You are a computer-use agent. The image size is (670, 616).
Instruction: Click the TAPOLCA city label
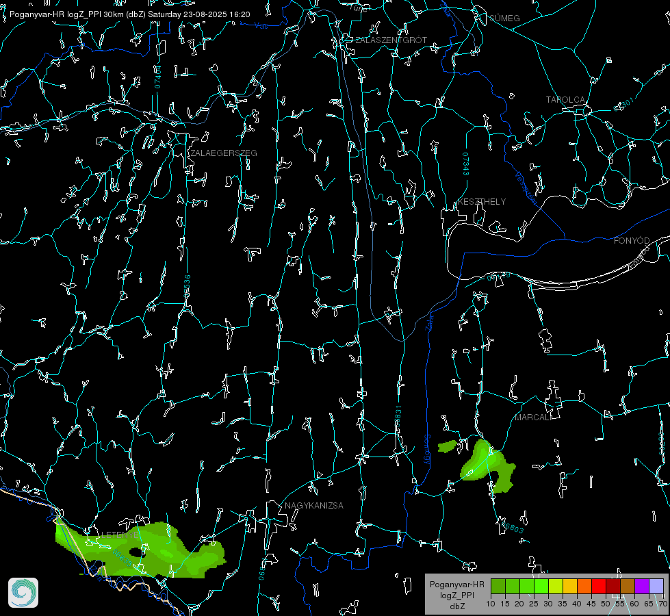coord(565,100)
